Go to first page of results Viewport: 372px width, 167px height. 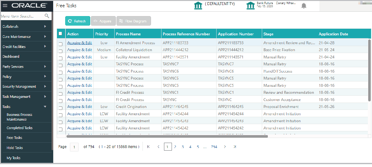click(148, 147)
